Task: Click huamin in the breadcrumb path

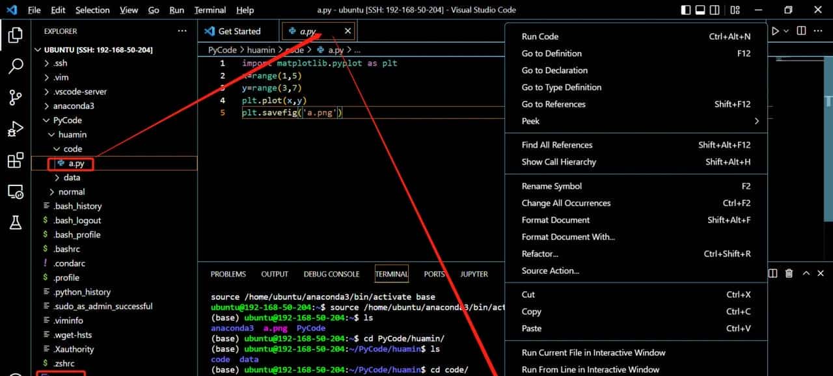Action: point(261,49)
